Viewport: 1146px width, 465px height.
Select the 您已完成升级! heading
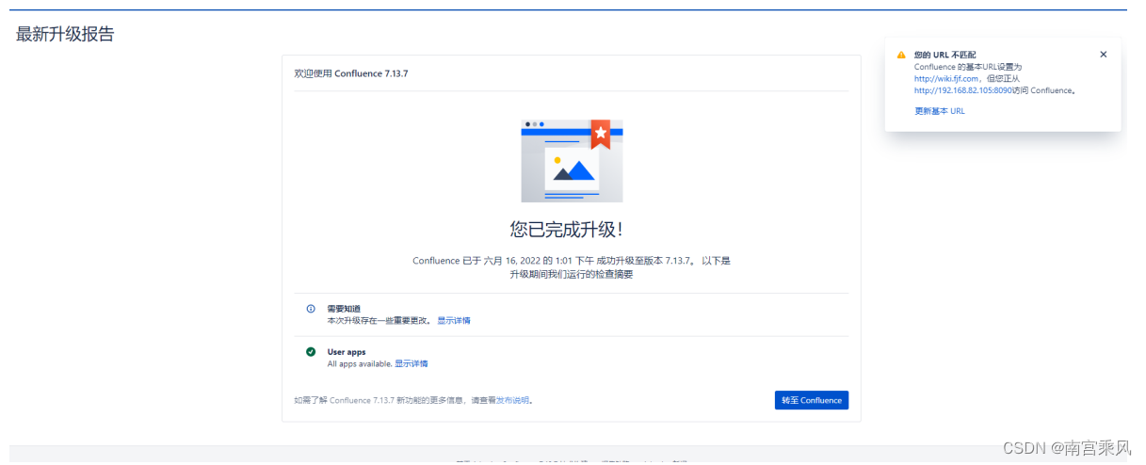pos(566,230)
